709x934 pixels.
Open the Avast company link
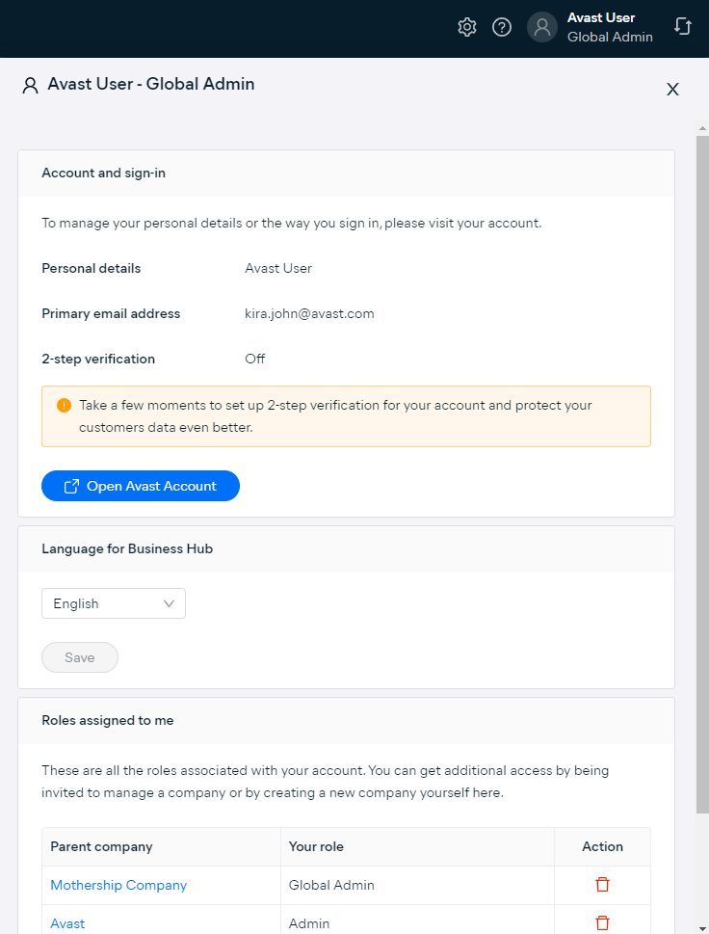[67, 923]
